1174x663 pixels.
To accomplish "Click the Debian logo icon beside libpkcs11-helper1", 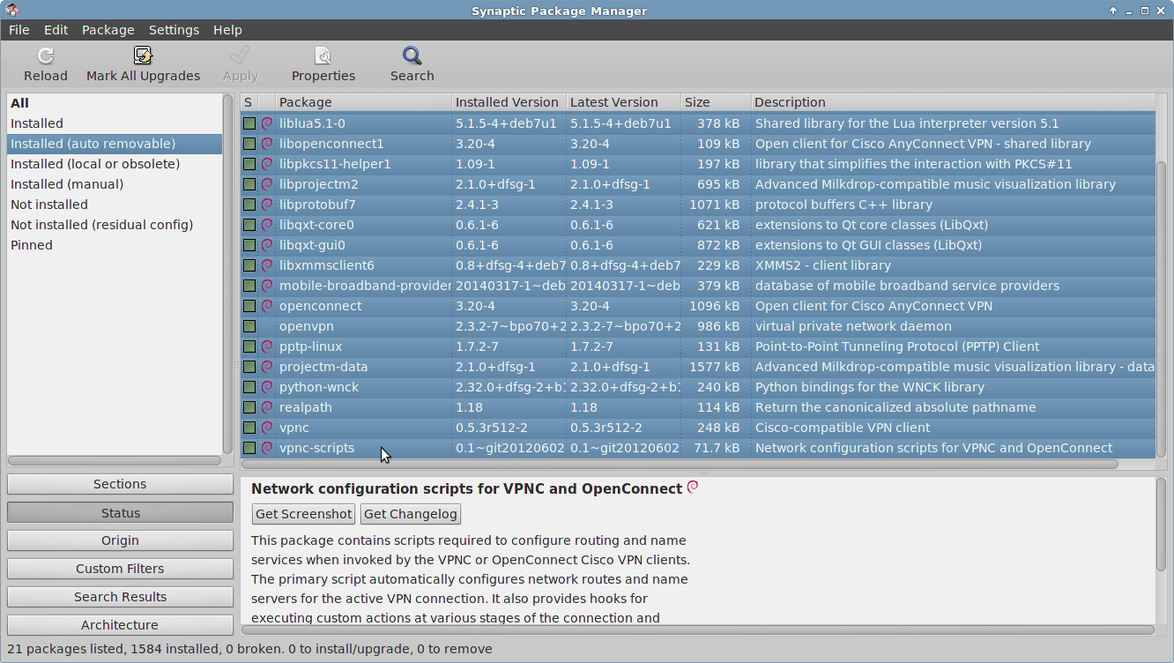I will 267,164.
